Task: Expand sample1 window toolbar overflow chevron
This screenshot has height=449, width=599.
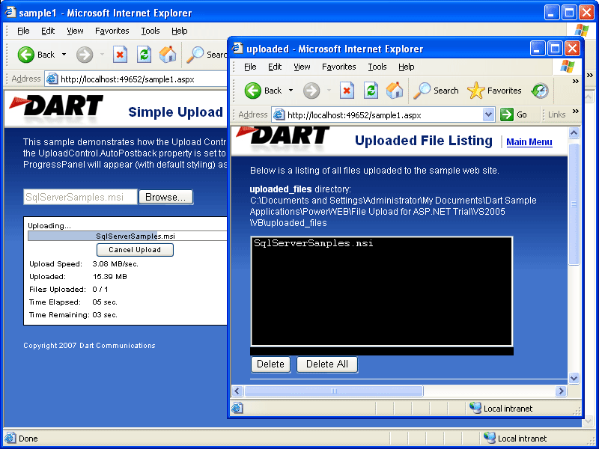Action: pyautogui.click(x=589, y=76)
